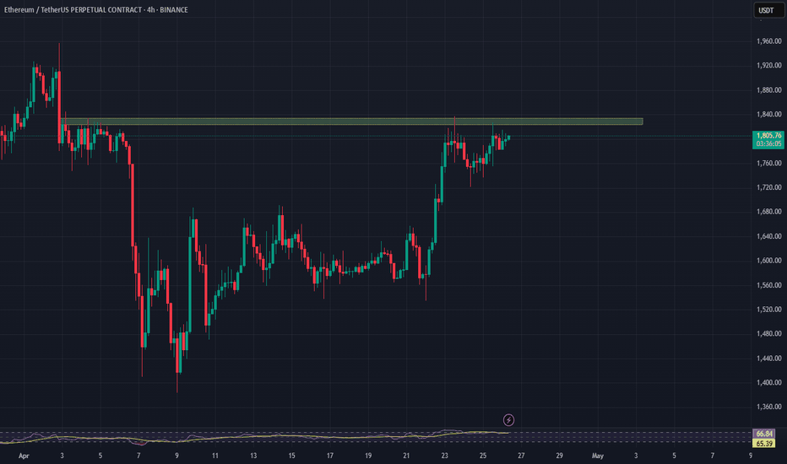Viewport: 787px width, 464px height.
Task: Click the 1,600.00 price axis label
Action: pos(768,261)
